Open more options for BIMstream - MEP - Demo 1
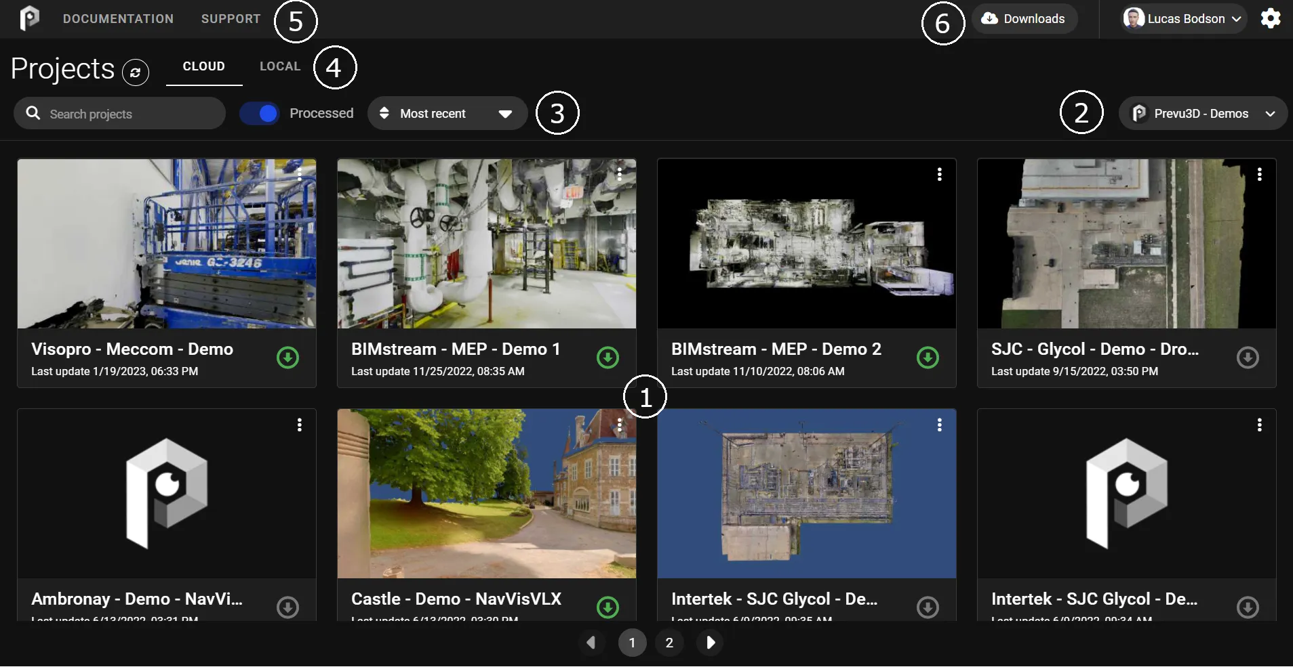1293x667 pixels. pos(620,175)
